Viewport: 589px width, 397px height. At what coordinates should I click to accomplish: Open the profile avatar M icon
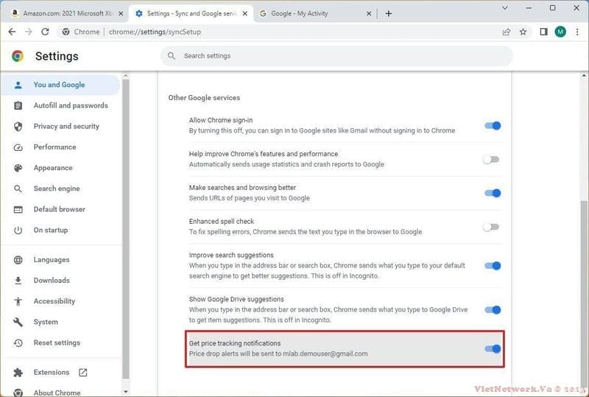(x=560, y=32)
